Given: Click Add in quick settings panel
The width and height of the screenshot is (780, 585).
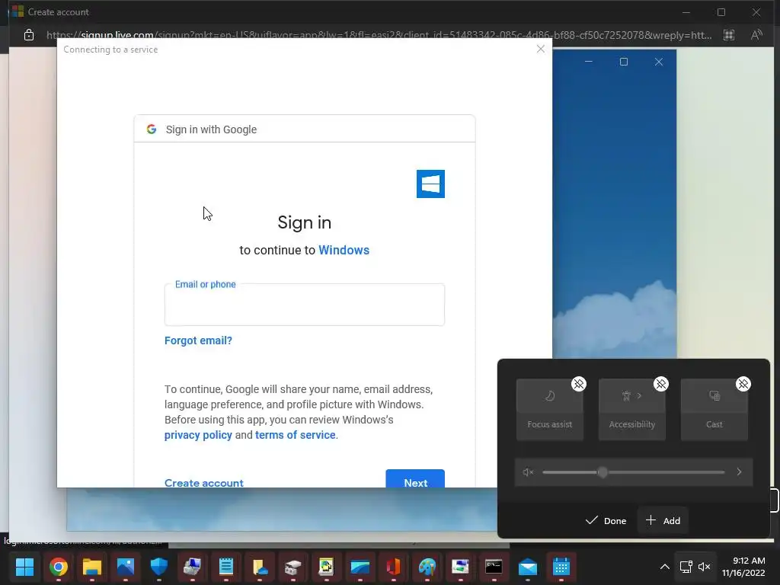Looking at the screenshot, I should tap(663, 520).
